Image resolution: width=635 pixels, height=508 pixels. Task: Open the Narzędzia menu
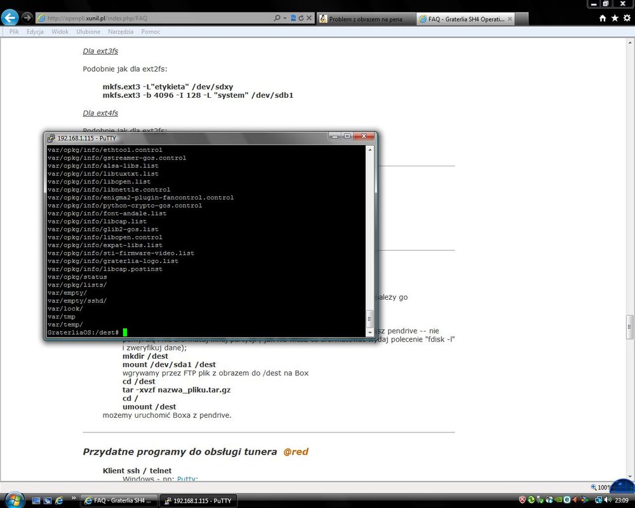pyautogui.click(x=121, y=32)
